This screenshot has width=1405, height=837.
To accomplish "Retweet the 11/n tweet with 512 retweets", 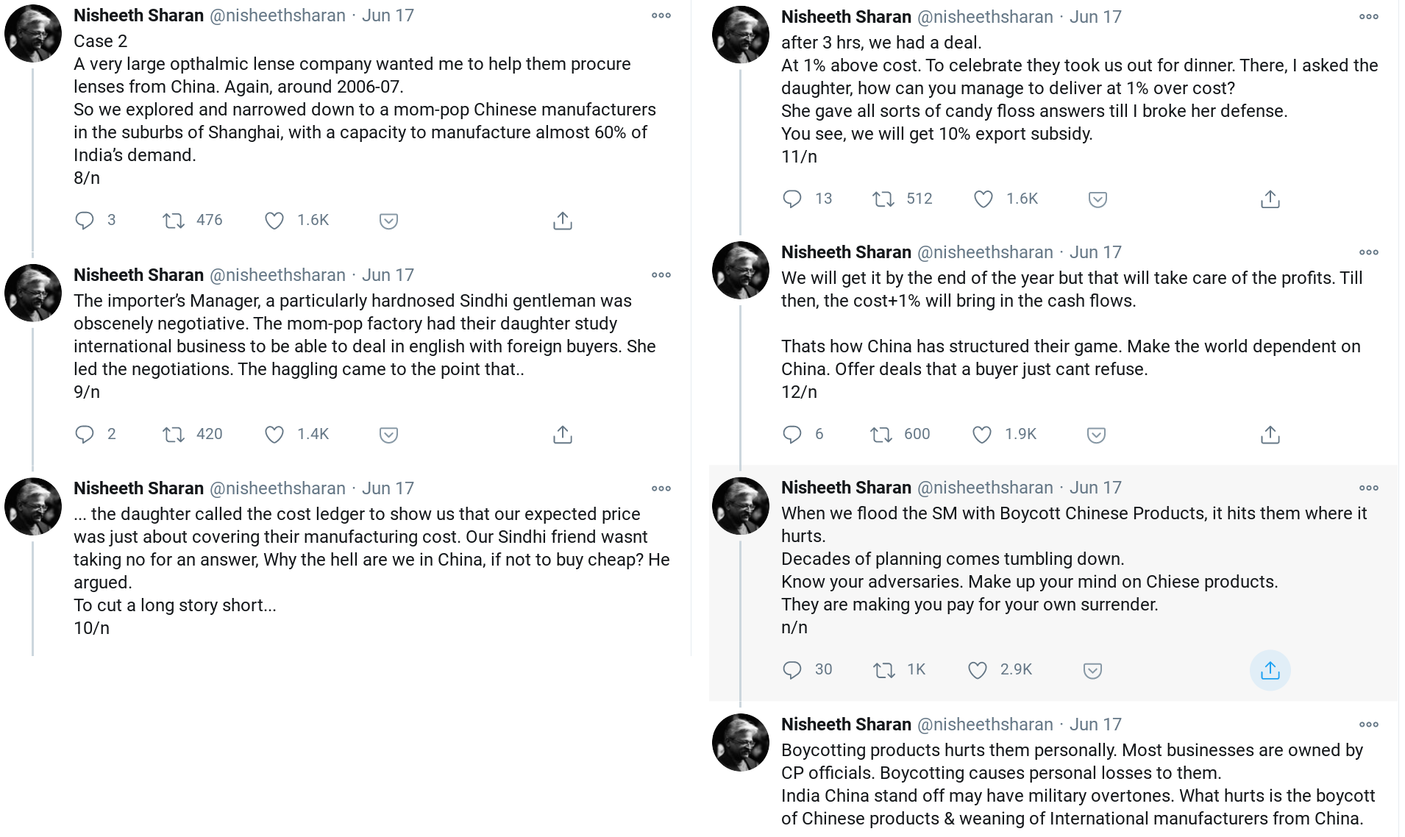I will pyautogui.click(x=883, y=199).
